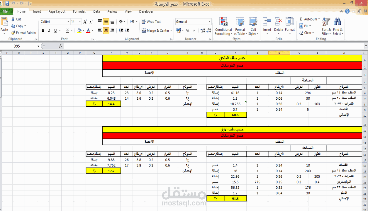Click the Increase Decimal icon
The width and height of the screenshot is (368, 211).
203,30
